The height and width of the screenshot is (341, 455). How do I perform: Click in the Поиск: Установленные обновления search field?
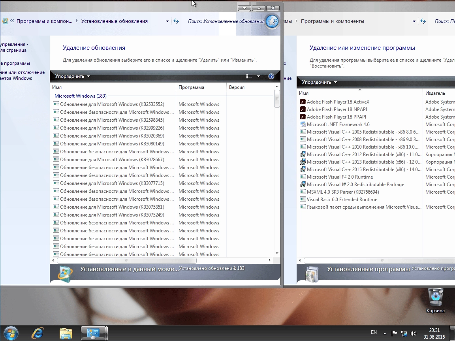pyautogui.click(x=226, y=21)
